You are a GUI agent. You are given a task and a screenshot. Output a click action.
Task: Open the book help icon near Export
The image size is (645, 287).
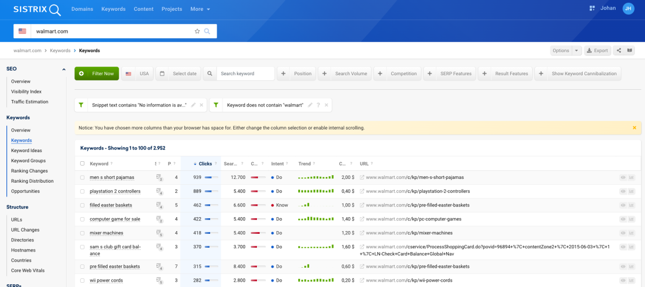[629, 51]
